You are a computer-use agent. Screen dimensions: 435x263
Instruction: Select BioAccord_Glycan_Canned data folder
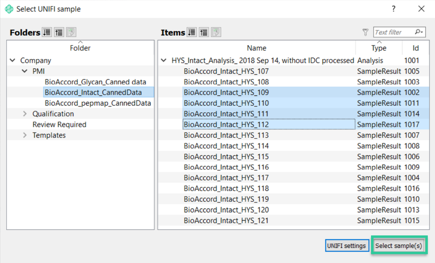[x=96, y=82]
